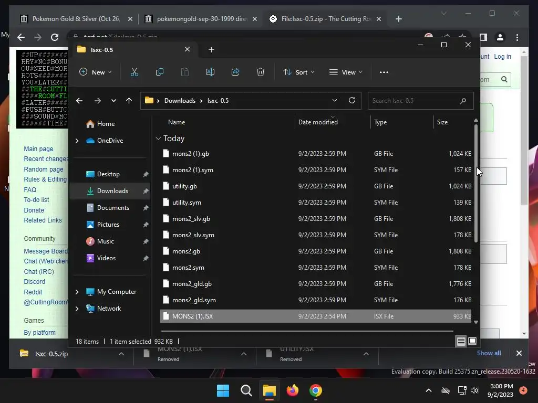Switch to large icons view layout icon
Screen dimensions: 538x403
pyautogui.click(x=472, y=341)
